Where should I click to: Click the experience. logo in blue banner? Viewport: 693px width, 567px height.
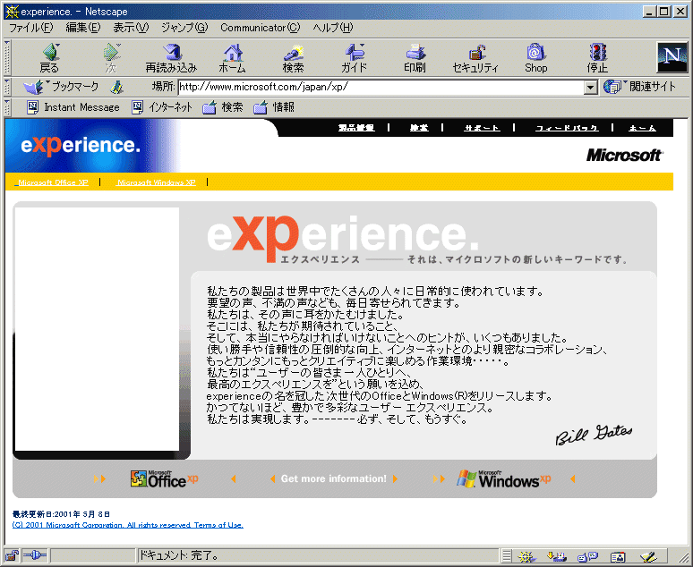coord(80,145)
